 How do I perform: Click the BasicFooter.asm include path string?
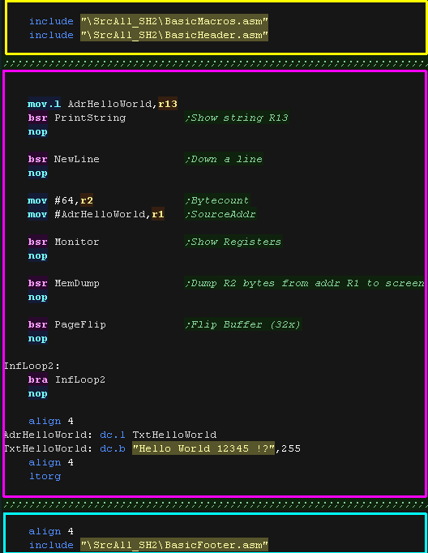click(174, 545)
